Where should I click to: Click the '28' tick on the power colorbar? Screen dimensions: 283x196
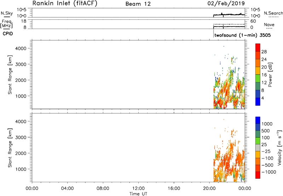[264, 52]
